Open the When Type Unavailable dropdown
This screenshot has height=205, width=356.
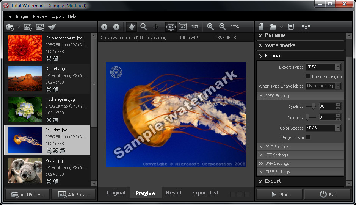[x=323, y=86]
